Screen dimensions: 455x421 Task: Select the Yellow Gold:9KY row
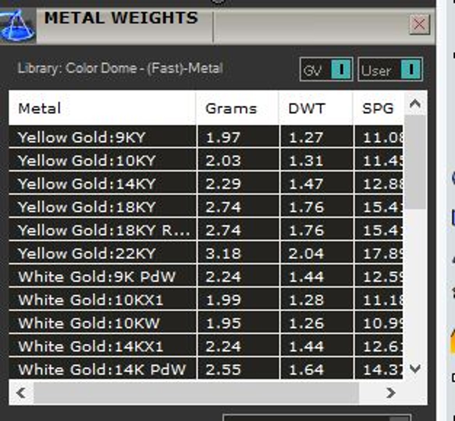206,137
